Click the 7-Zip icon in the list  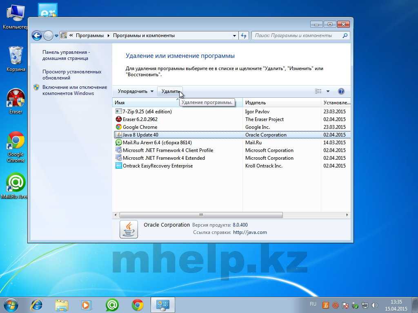coord(119,111)
